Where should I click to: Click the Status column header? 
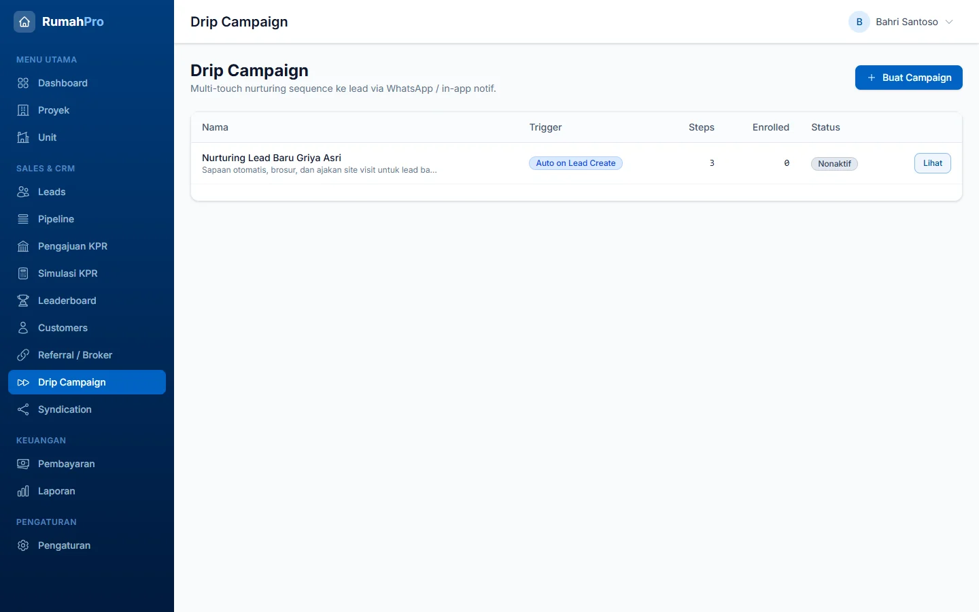coord(825,127)
